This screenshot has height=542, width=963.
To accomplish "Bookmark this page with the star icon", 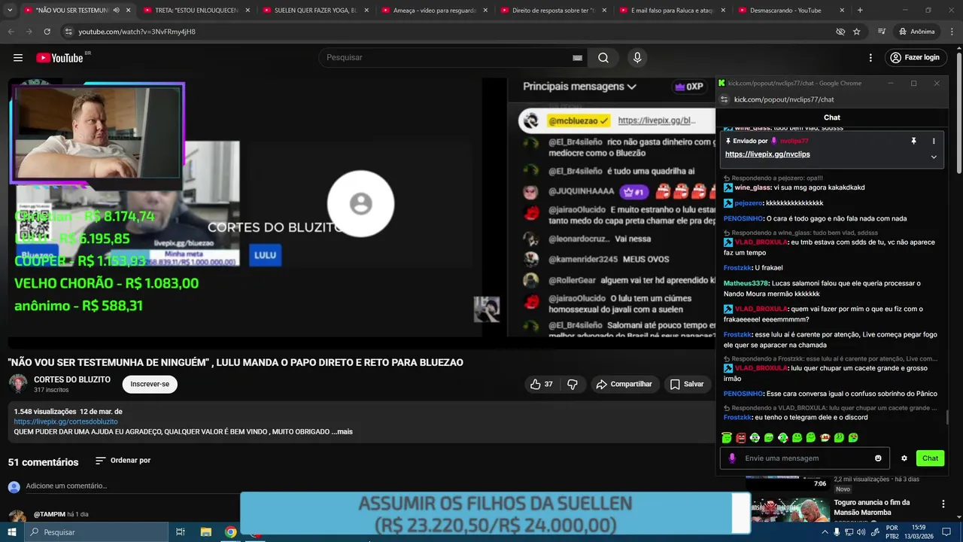I will (856, 32).
